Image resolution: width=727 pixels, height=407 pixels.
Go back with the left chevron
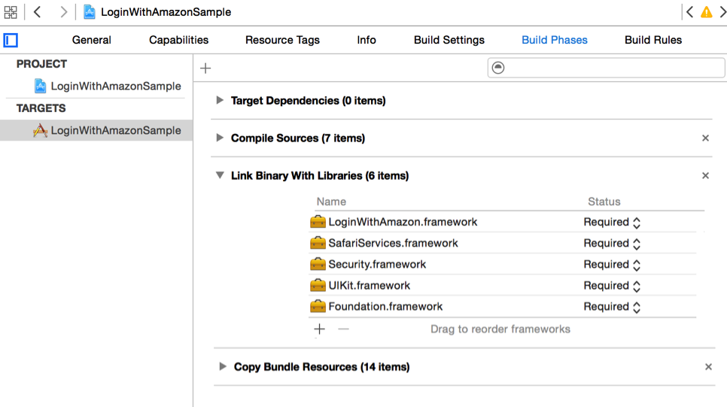pyautogui.click(x=38, y=12)
